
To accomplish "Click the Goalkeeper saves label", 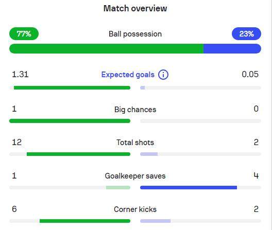I will pyautogui.click(x=135, y=176).
